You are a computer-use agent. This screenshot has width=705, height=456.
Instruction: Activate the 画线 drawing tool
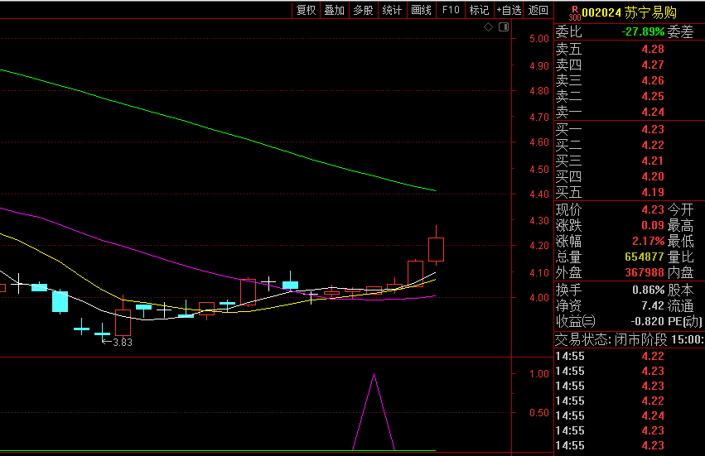point(422,10)
